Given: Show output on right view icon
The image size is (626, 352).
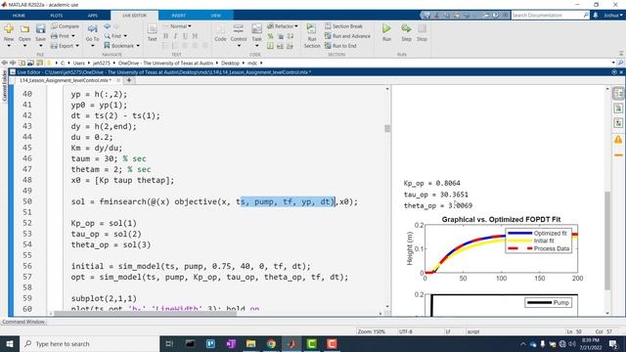Looking at the screenshot, I should (x=618, y=94).
